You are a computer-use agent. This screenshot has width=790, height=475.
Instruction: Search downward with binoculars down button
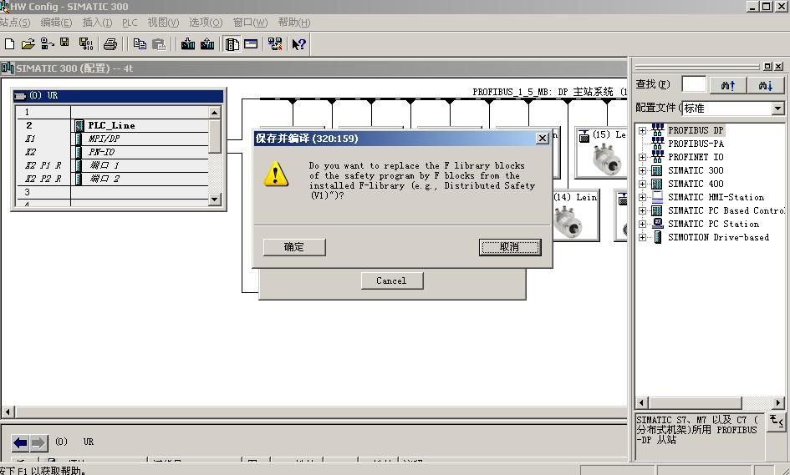[x=765, y=85]
